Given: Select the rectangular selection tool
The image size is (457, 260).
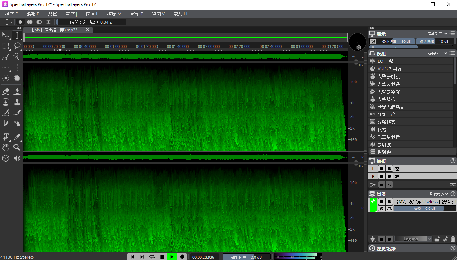Looking at the screenshot, I should (6, 46).
